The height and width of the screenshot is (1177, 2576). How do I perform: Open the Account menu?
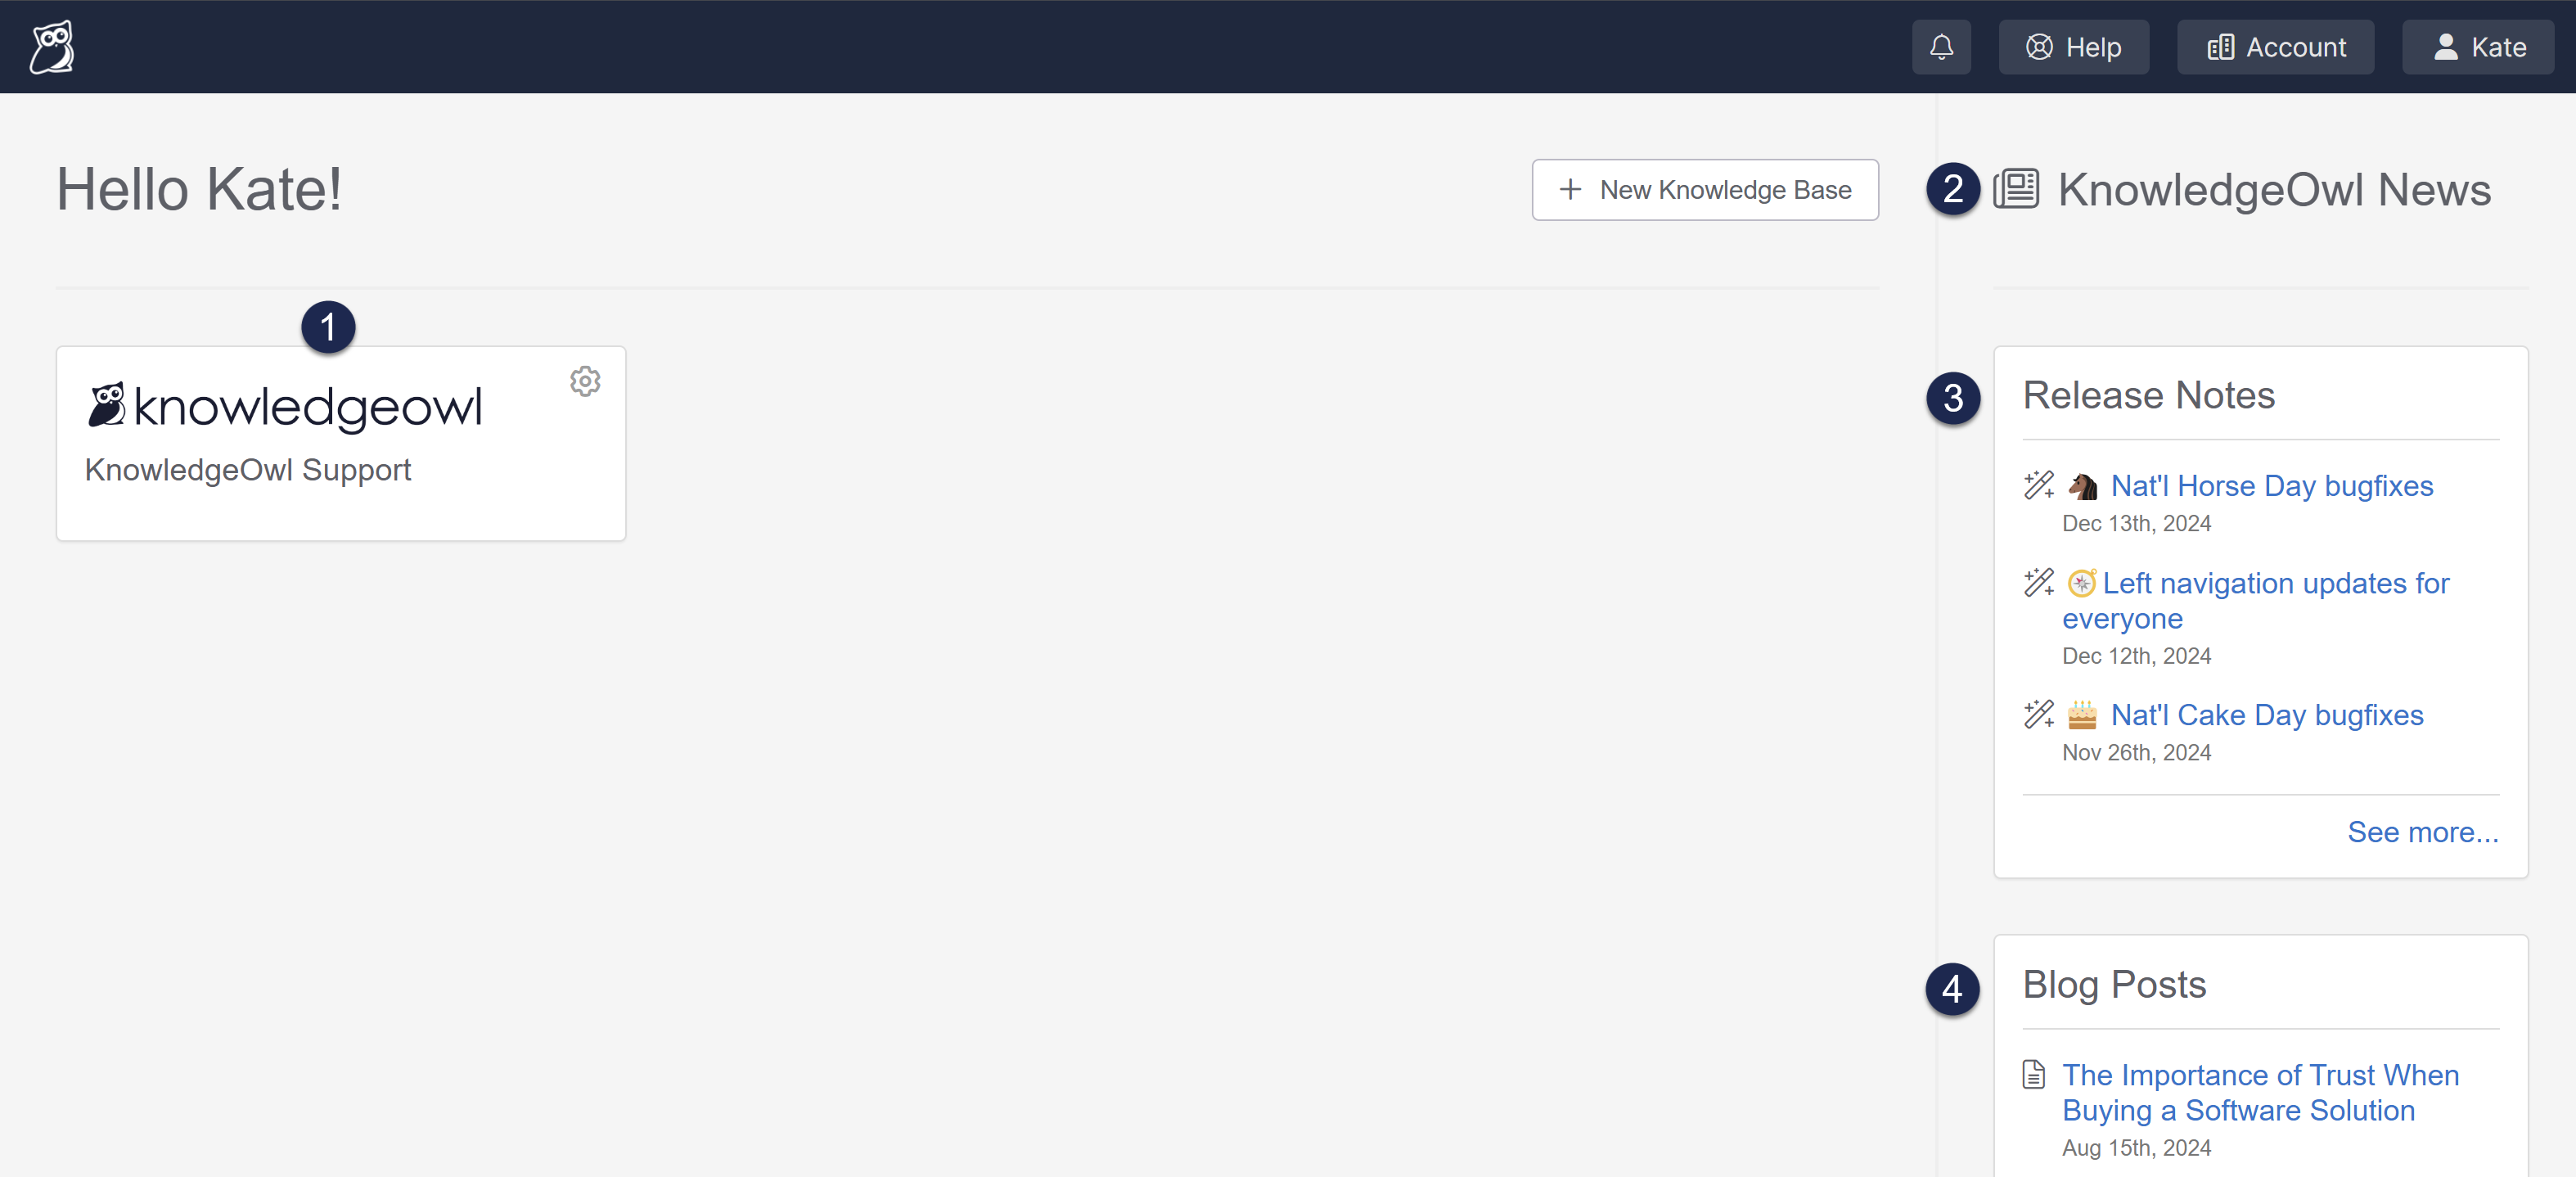(2275, 47)
